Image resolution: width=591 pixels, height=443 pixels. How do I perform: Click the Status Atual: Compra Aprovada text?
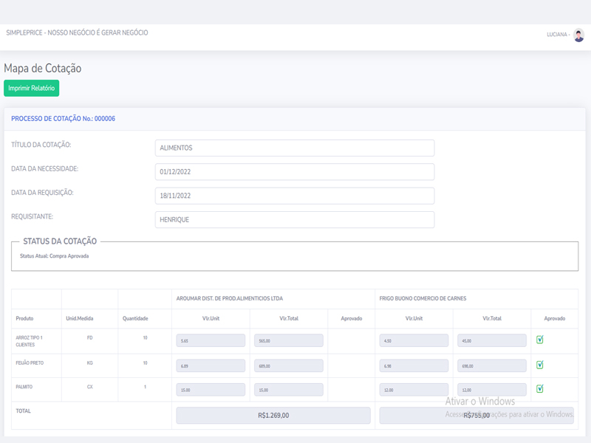point(54,255)
